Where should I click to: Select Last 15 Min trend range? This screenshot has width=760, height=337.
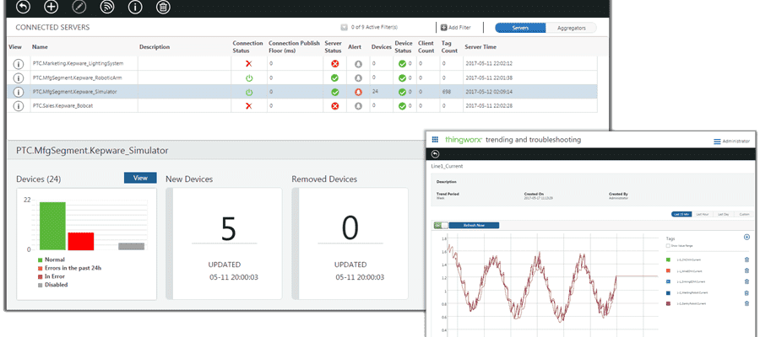tap(681, 214)
